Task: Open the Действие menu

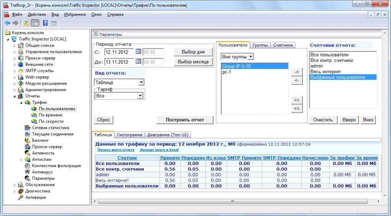Action: point(37,15)
